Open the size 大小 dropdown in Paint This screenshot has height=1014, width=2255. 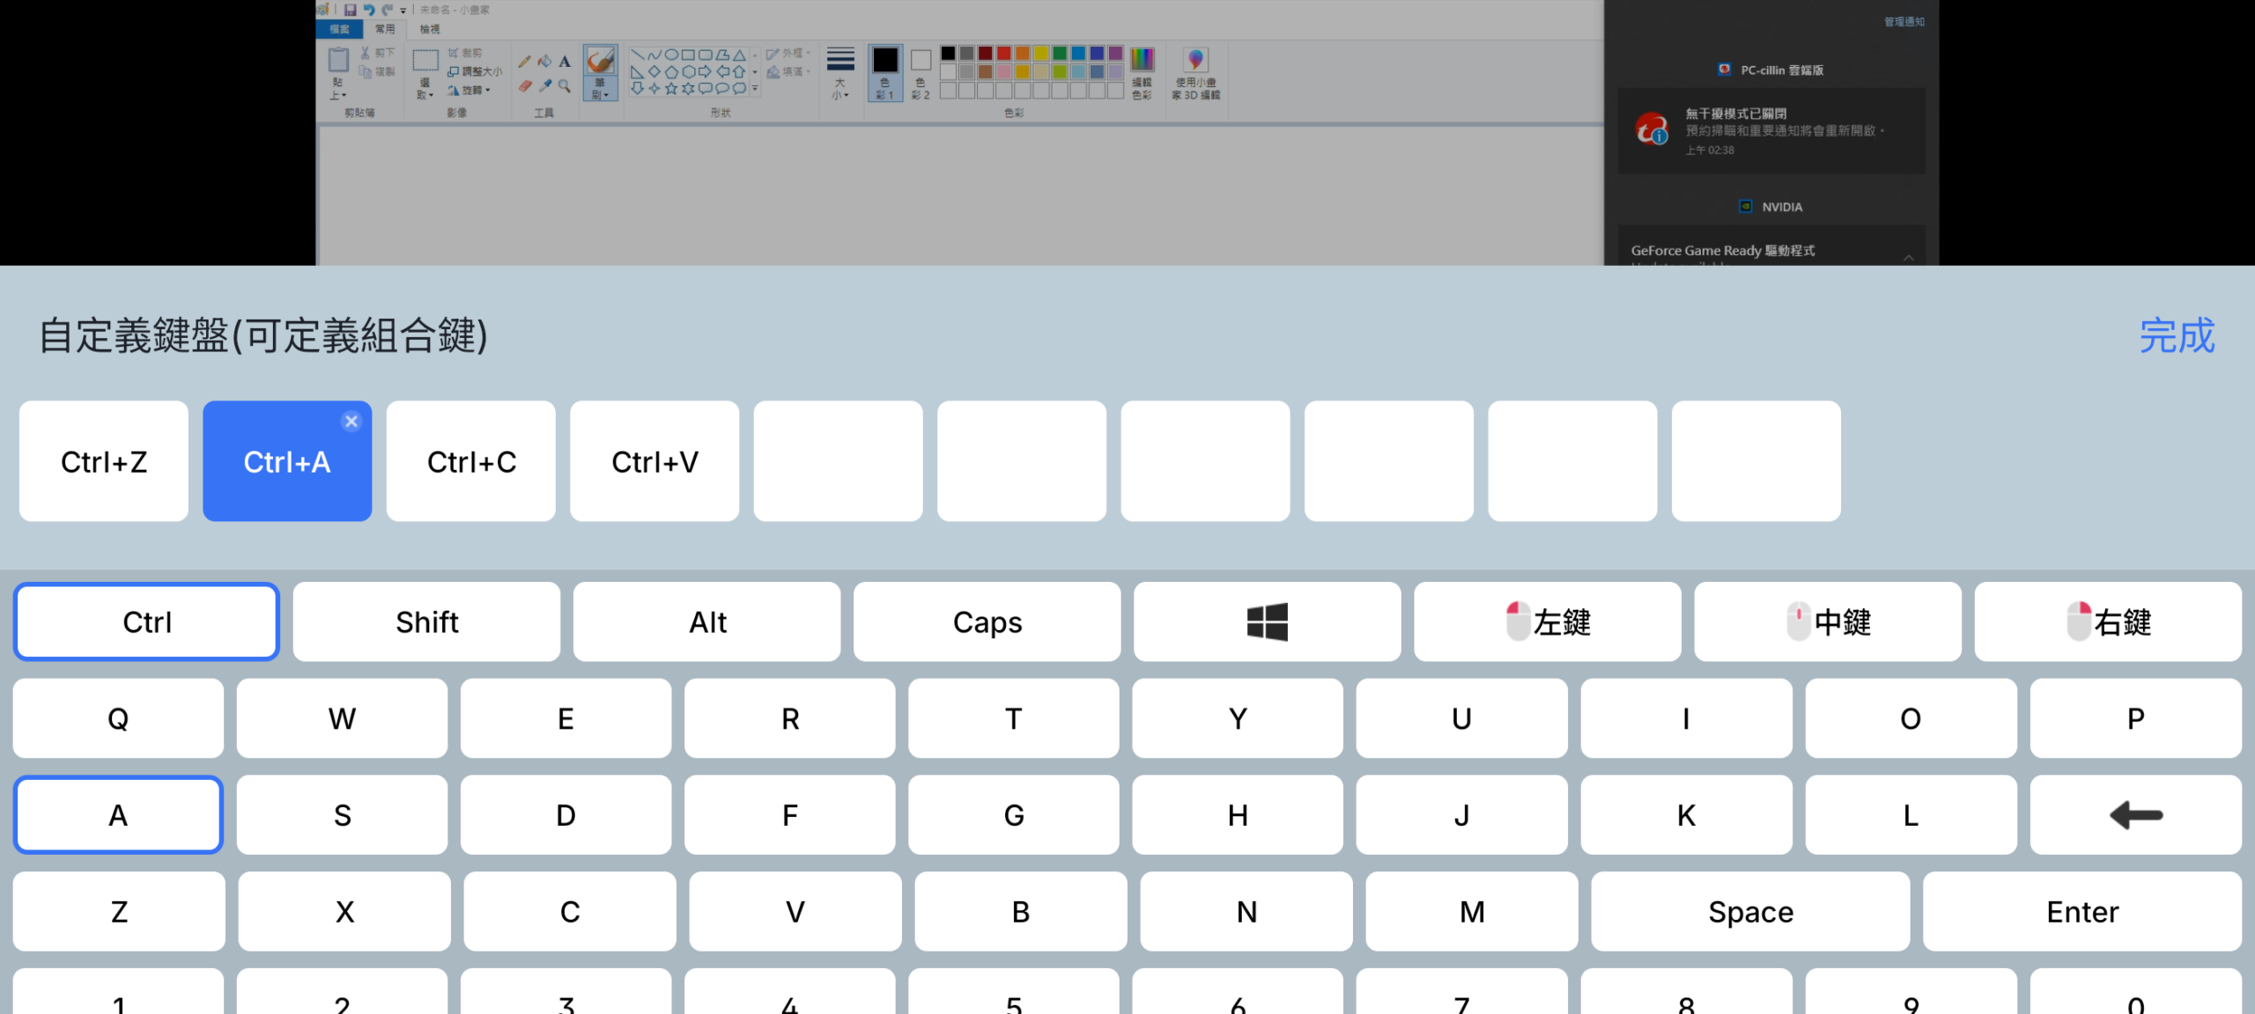point(839,73)
